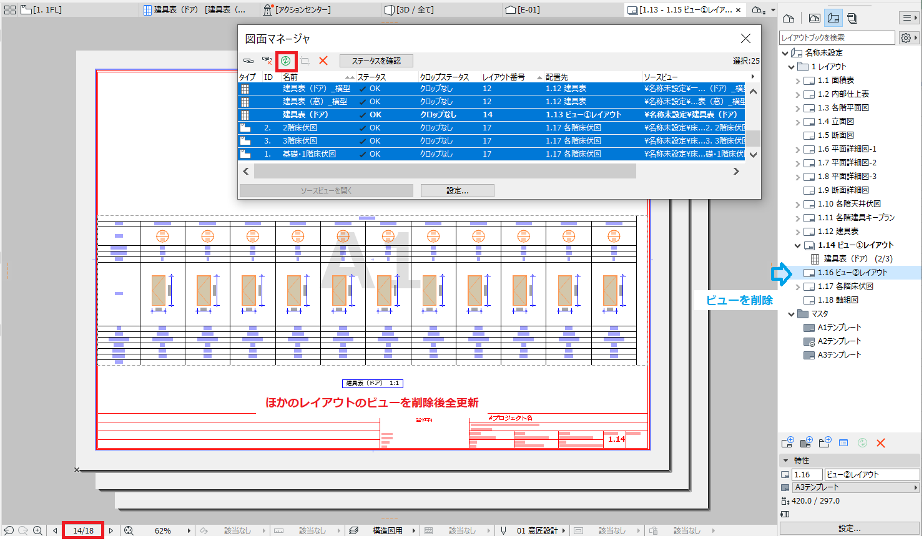
Task: Click the Fit in Window icon
Action: 129,530
